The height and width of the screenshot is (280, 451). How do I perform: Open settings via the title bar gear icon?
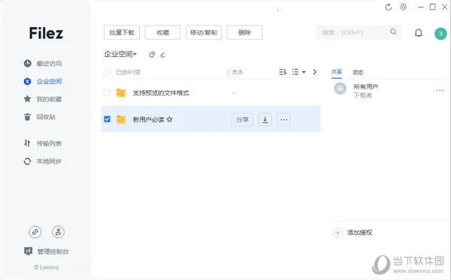[x=403, y=7]
